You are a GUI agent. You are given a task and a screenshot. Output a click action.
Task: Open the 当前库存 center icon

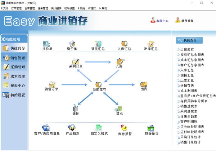99,86
